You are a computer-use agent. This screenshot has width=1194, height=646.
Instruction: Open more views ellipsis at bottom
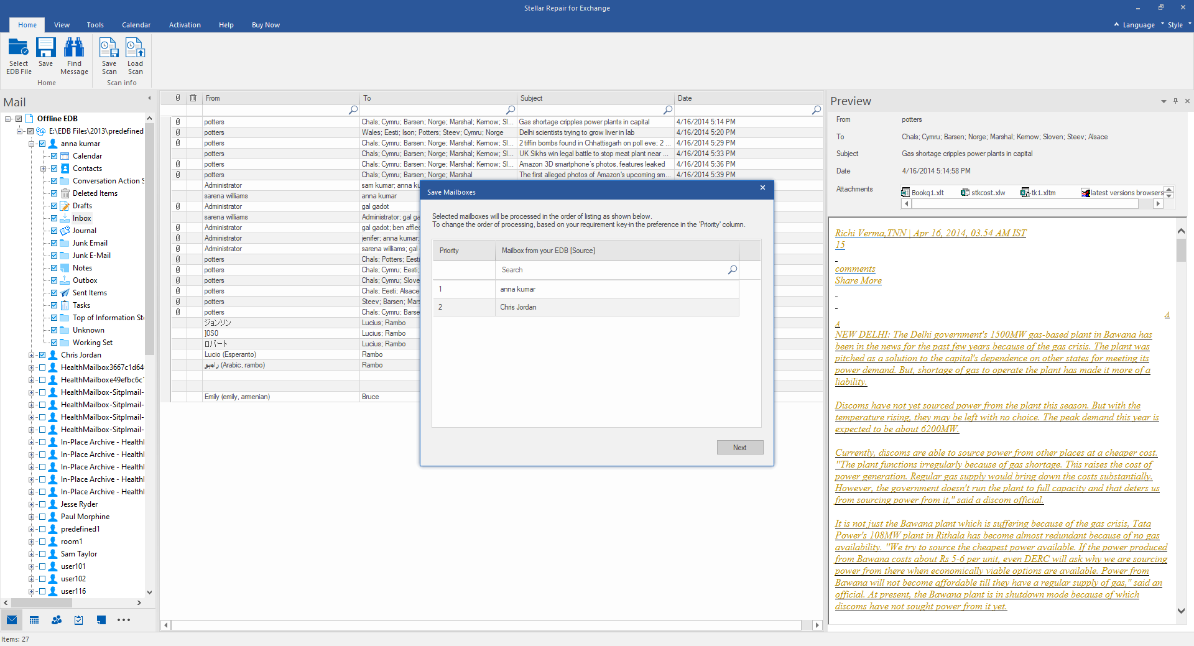point(124,620)
